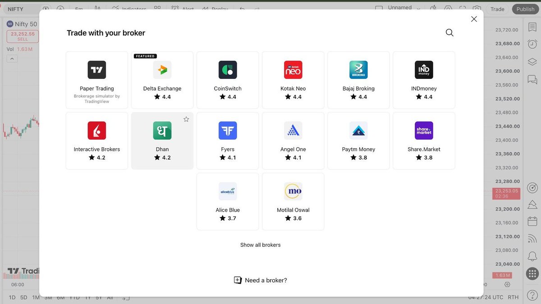Select Kotak Neo broker
This screenshot has width=541, height=304.
point(293,80)
